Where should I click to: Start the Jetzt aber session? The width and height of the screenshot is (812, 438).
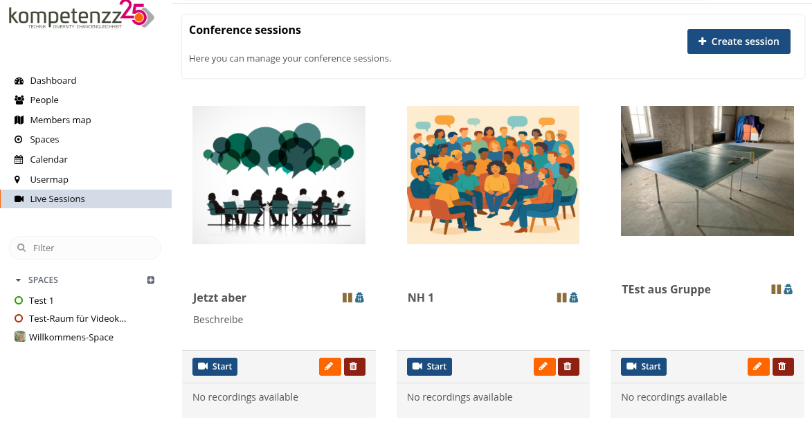pos(215,367)
